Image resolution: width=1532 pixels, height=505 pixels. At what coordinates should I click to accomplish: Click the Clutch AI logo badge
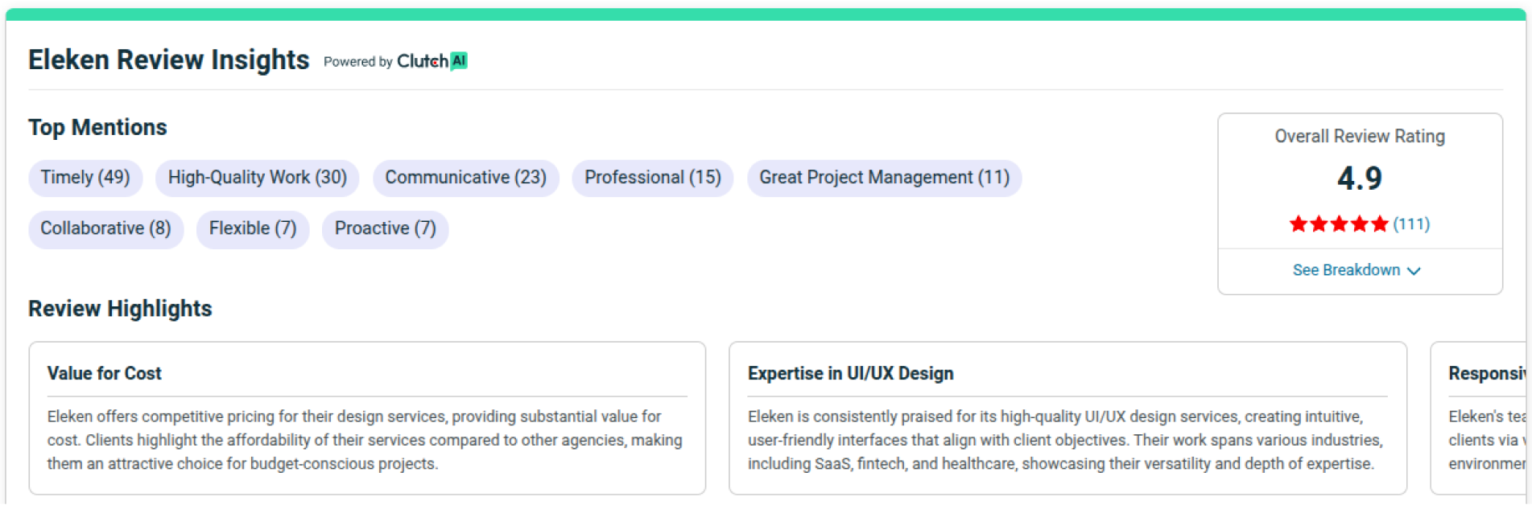(458, 61)
